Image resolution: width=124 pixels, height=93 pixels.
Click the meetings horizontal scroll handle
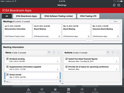point(89,41)
